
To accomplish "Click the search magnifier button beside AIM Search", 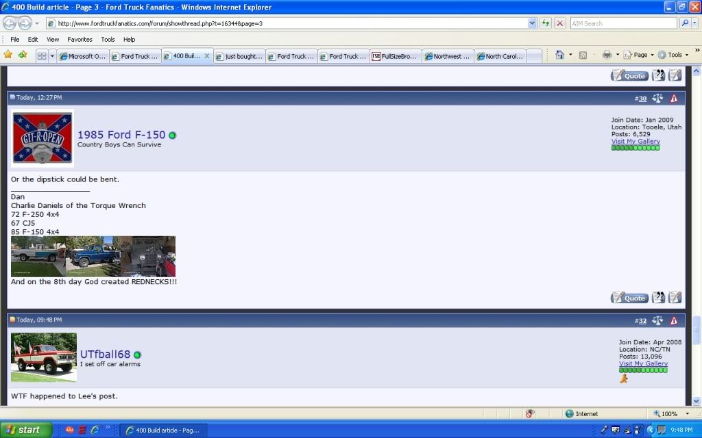I will [x=685, y=23].
